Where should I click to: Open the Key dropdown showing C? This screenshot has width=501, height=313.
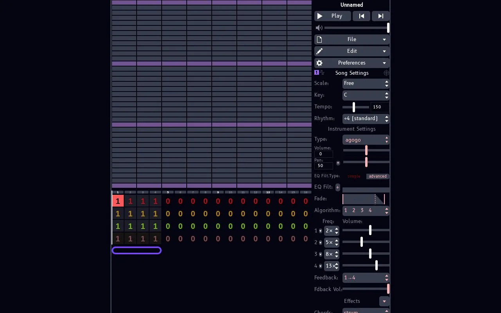pos(366,95)
